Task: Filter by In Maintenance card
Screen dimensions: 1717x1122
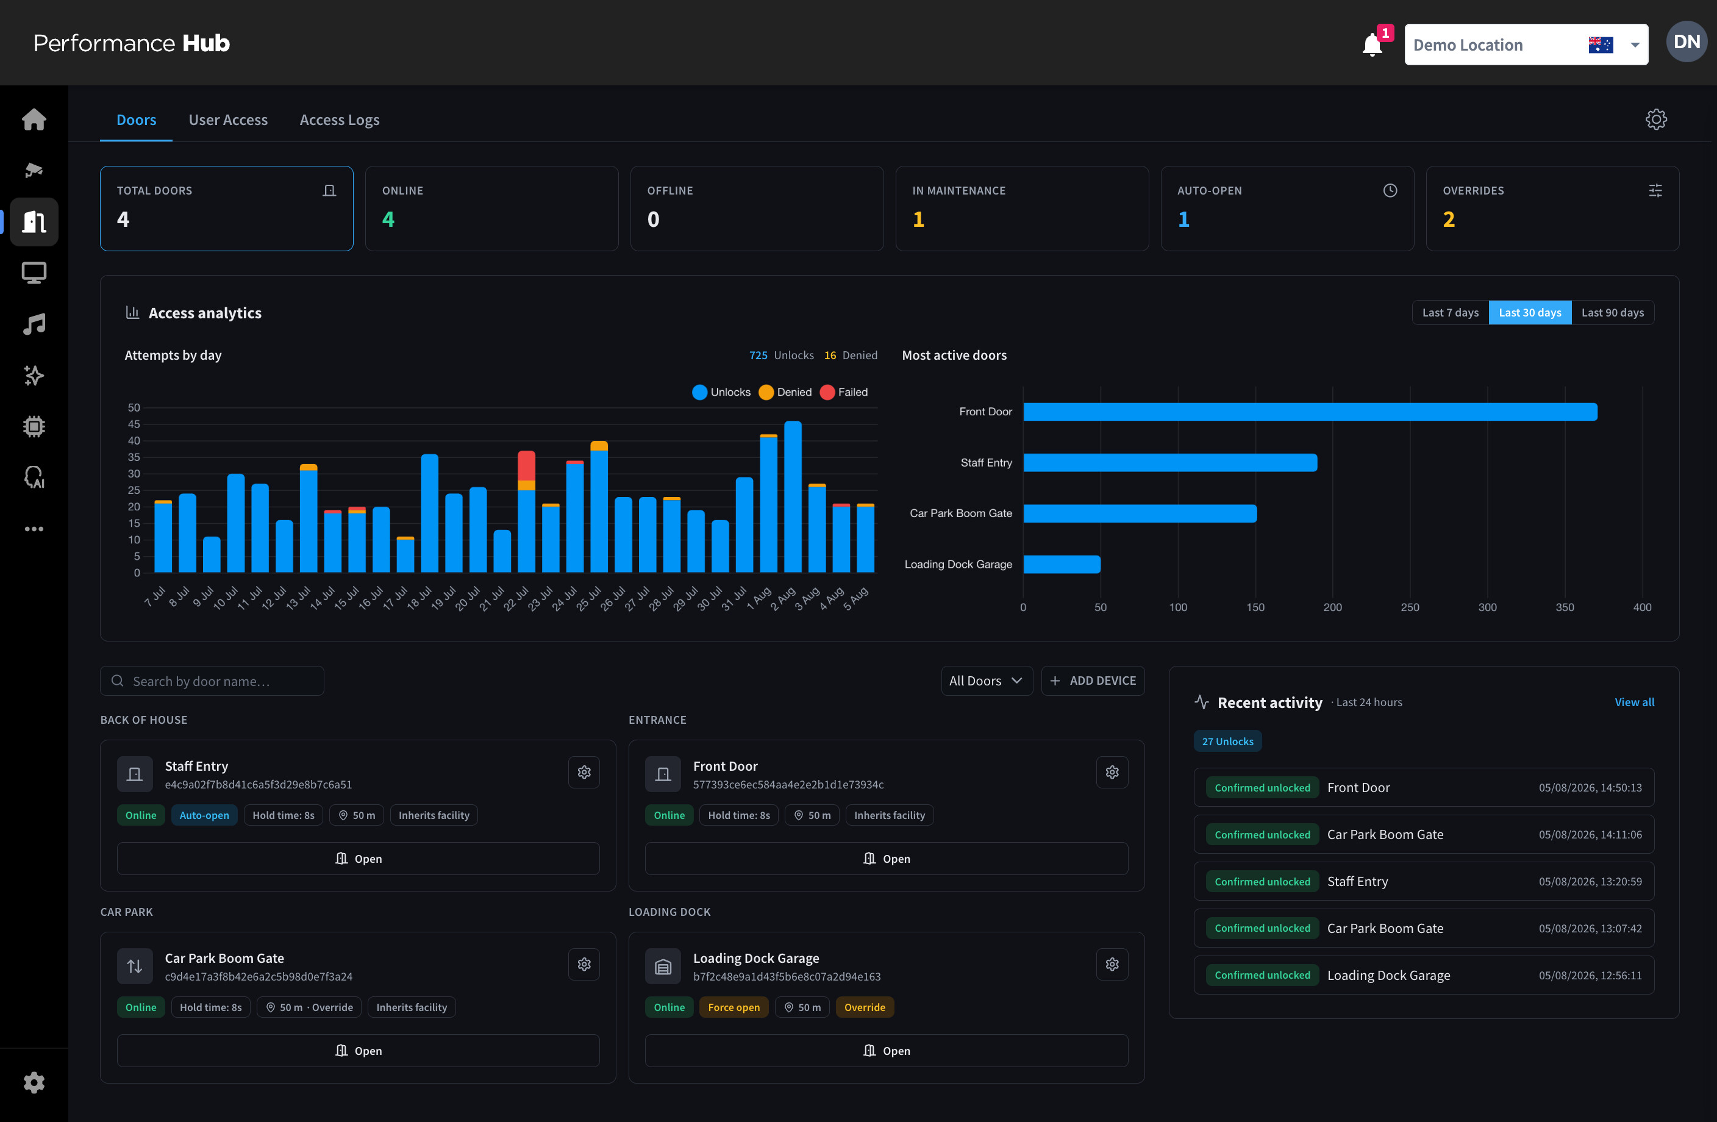Action: click(x=1021, y=209)
